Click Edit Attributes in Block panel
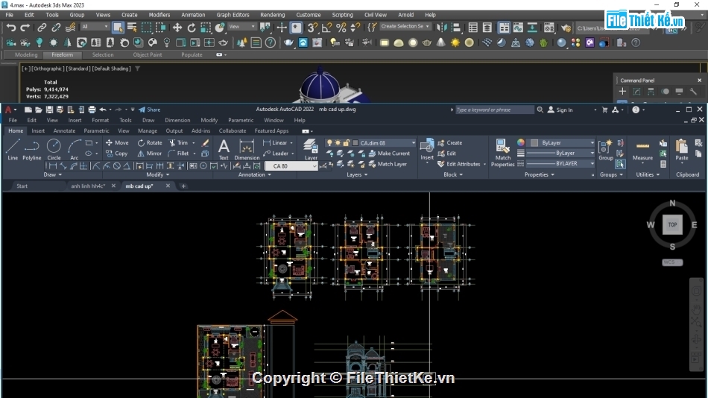Image resolution: width=708 pixels, height=398 pixels. point(459,164)
